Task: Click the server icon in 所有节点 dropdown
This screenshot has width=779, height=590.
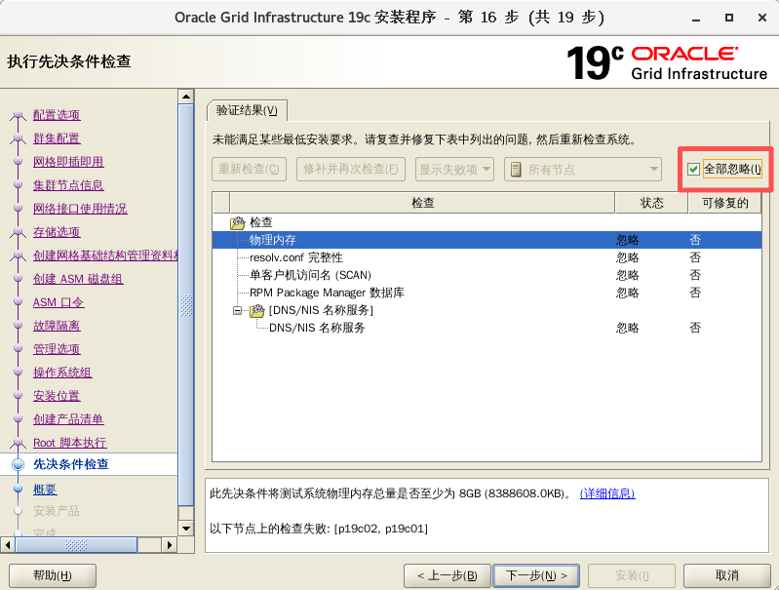Action: point(516,170)
